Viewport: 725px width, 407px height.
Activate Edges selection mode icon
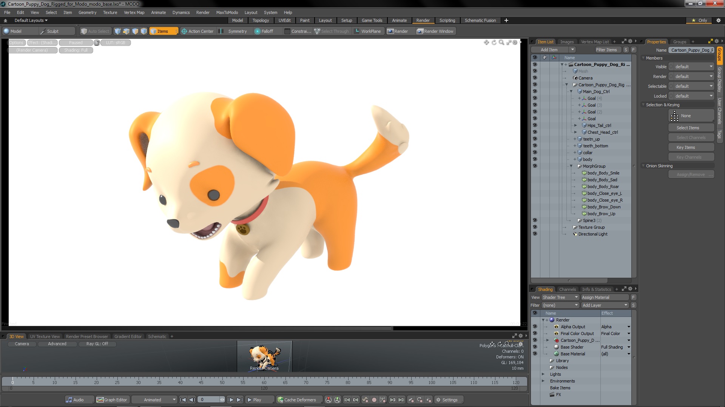[x=126, y=31]
